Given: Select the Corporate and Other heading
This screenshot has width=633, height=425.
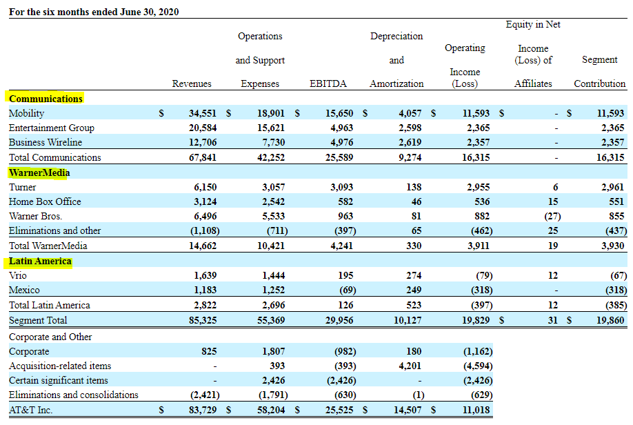Looking at the screenshot, I should (50, 337).
